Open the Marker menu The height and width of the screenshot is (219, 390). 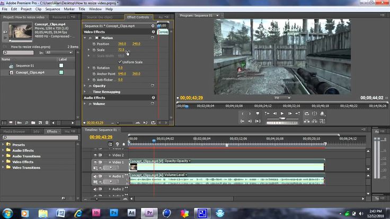pyautogui.click(x=69, y=9)
